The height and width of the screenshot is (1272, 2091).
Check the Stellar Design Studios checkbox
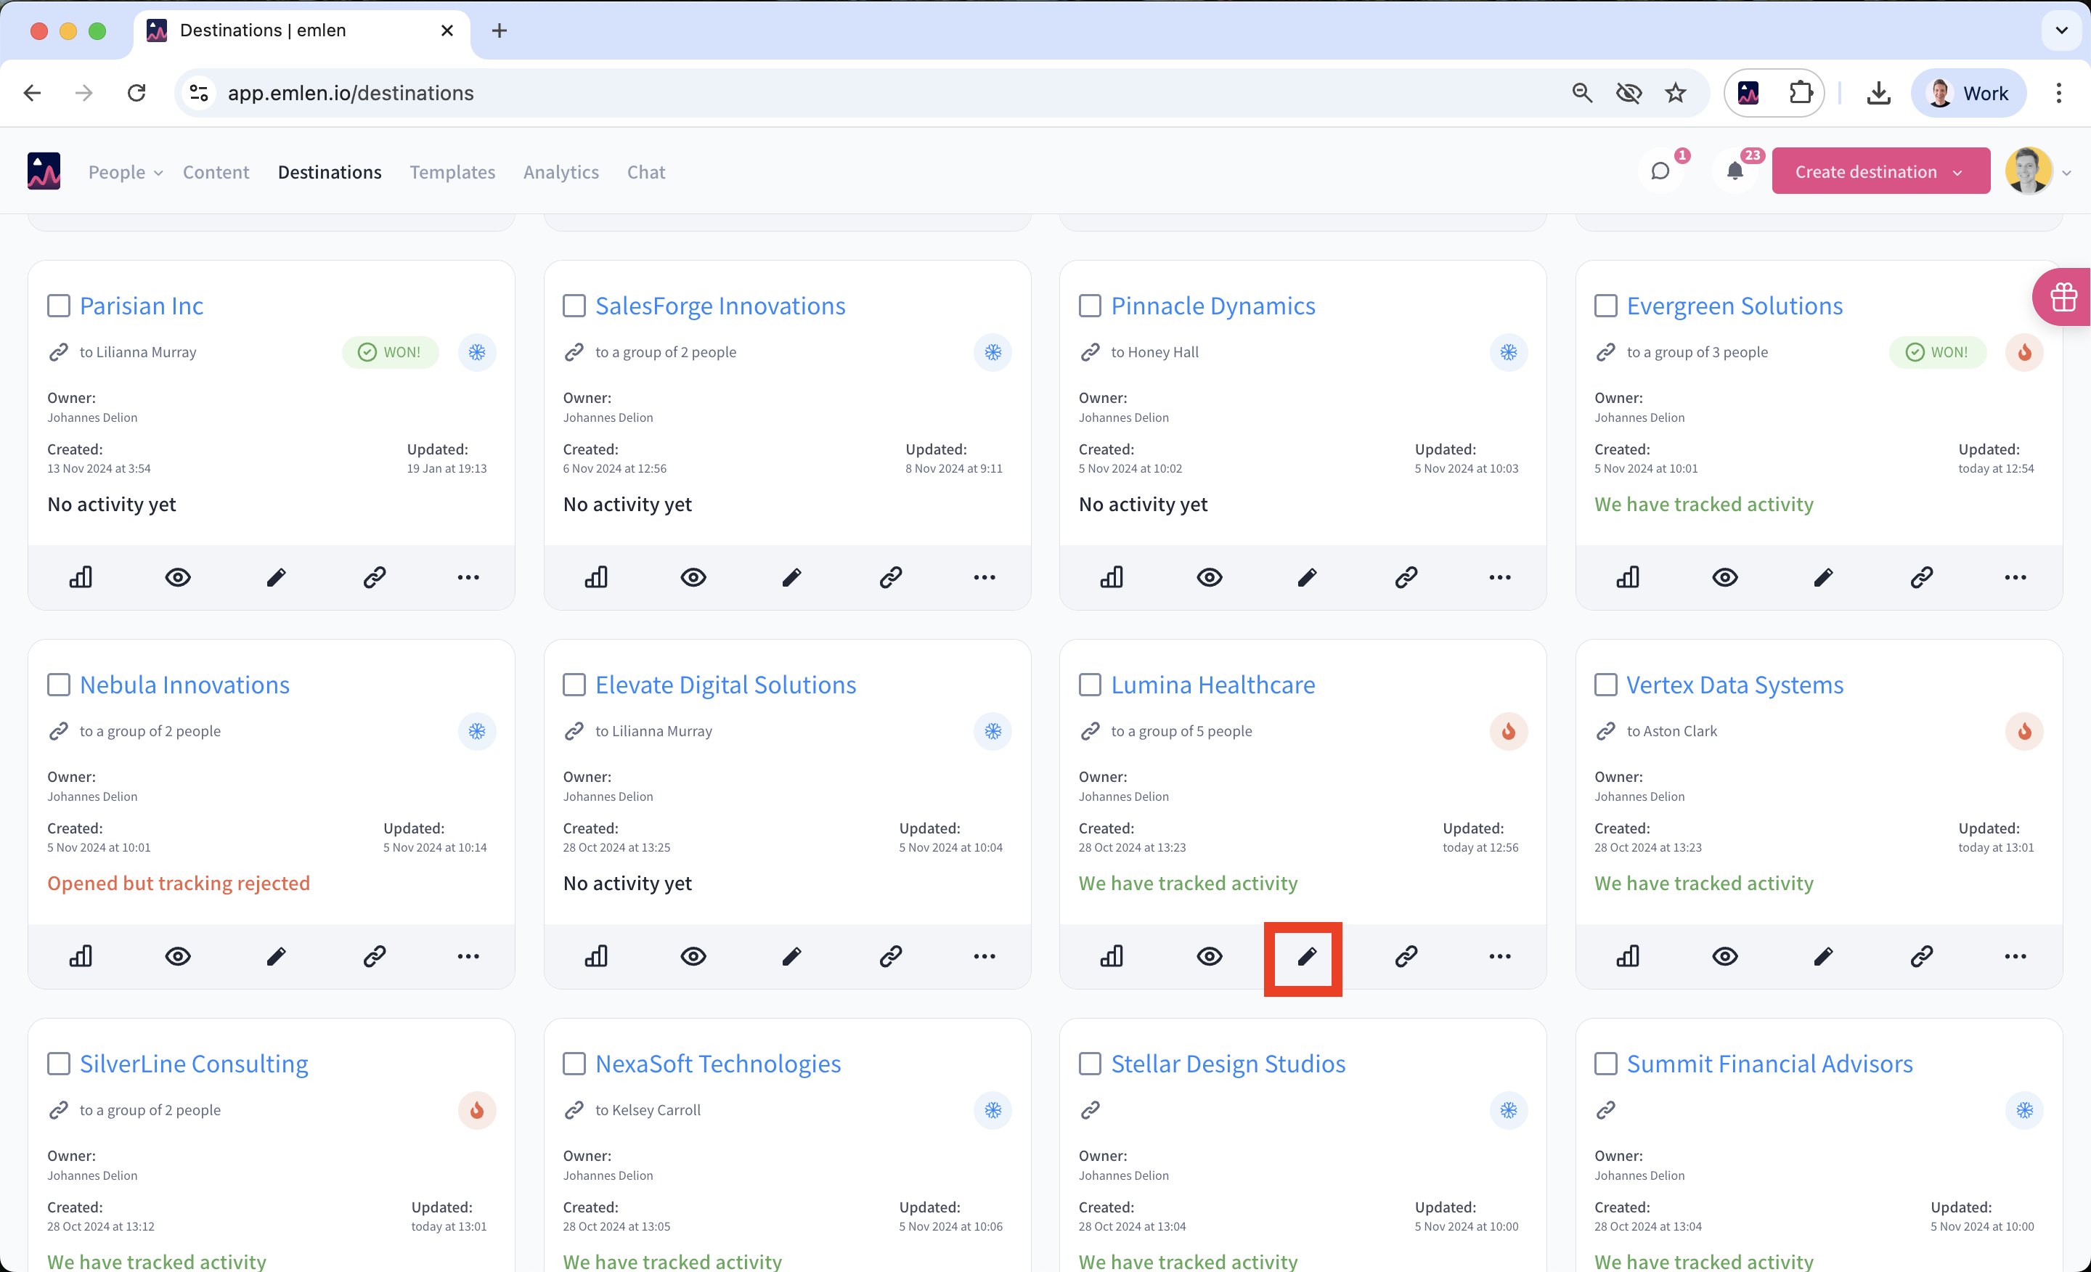1090,1063
